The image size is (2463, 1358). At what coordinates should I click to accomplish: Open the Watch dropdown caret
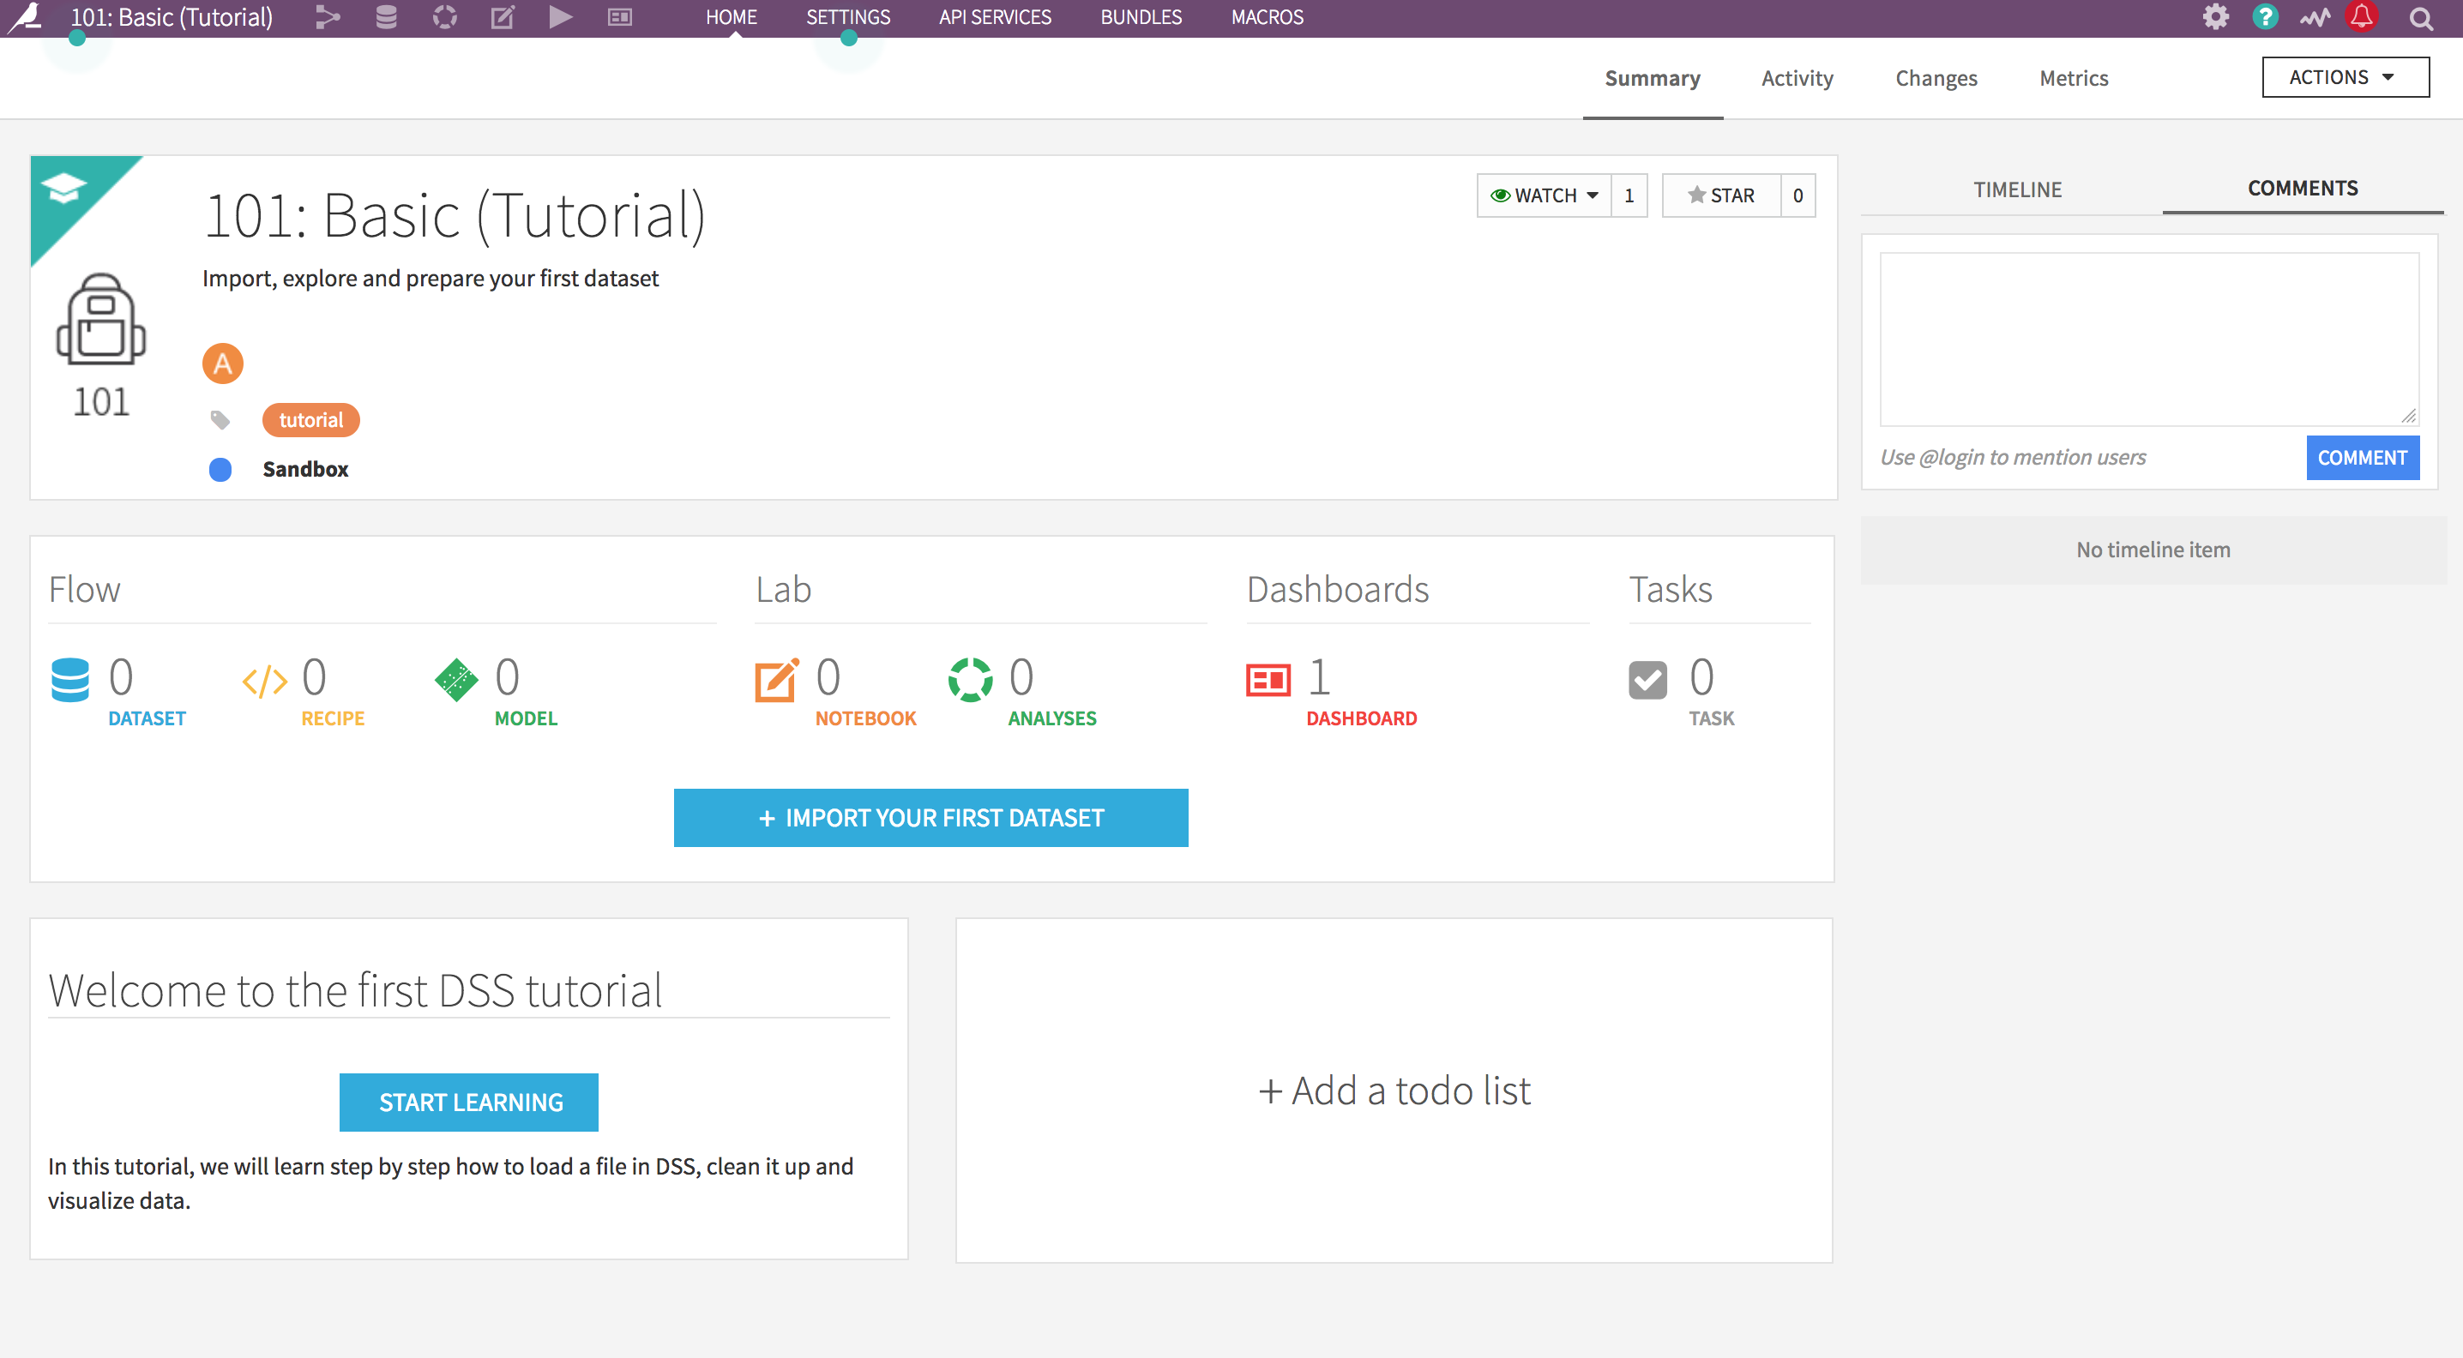(1593, 195)
